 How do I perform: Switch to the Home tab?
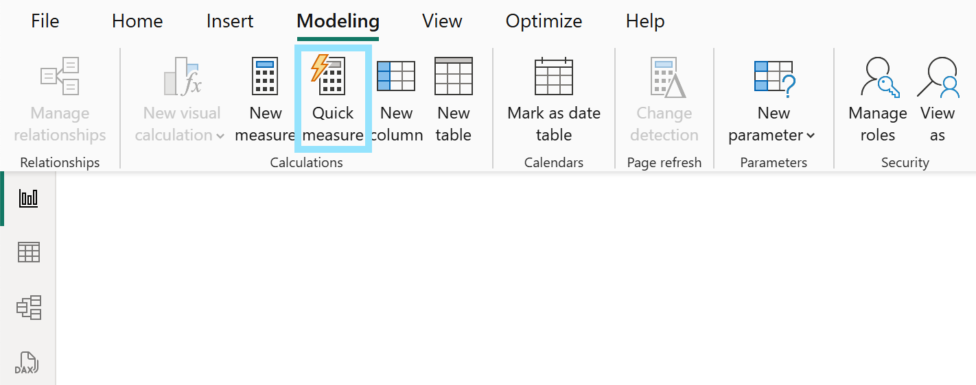point(137,21)
